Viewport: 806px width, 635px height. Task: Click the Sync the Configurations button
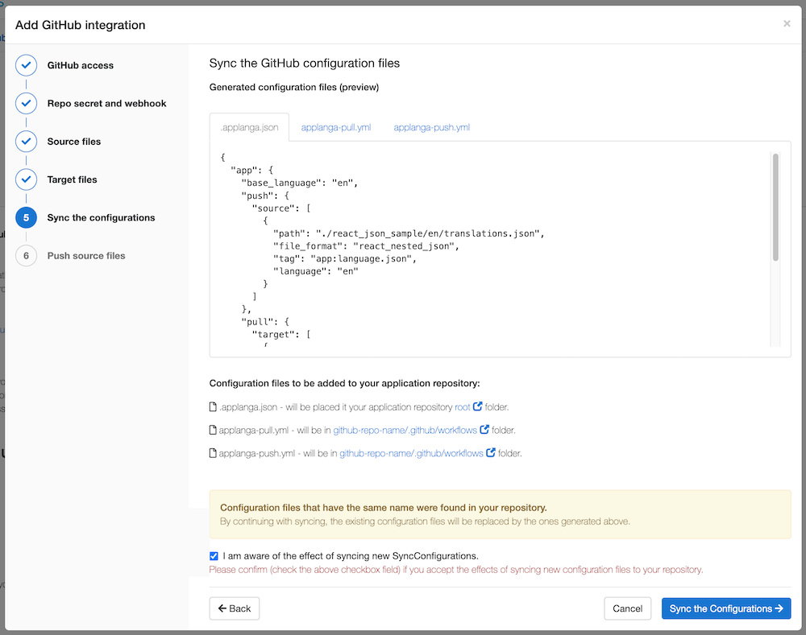click(x=725, y=608)
